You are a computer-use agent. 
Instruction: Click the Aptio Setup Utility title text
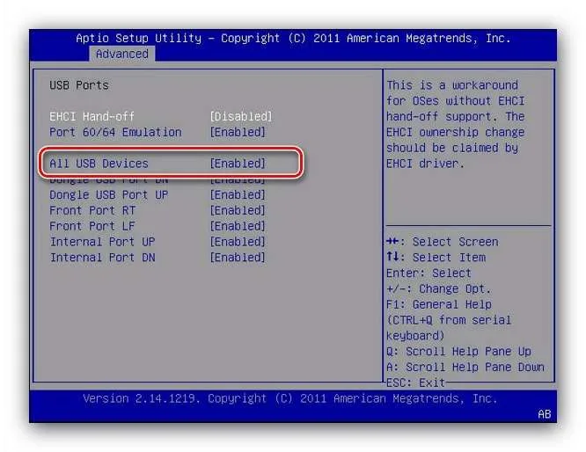[293, 38]
